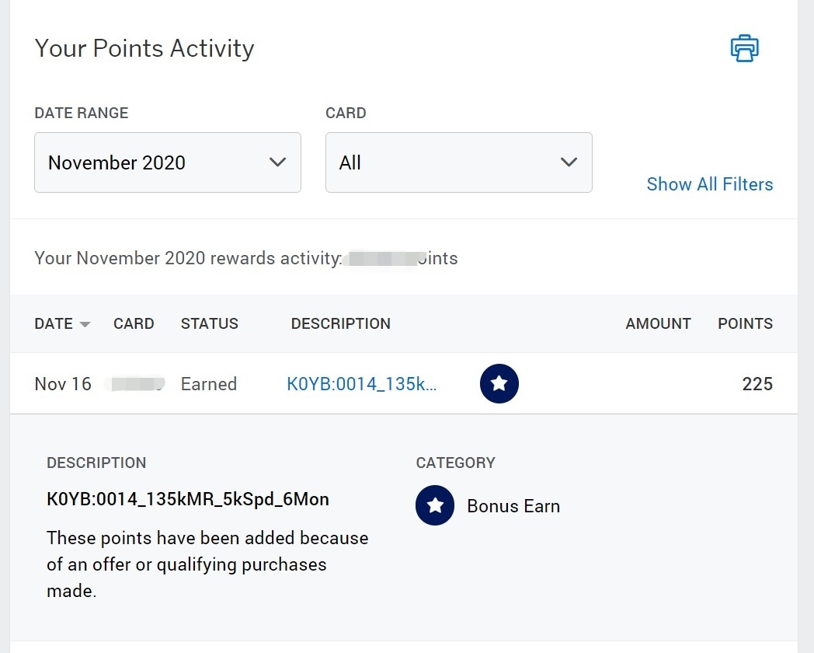Click the DESCRIPTION table column header
814x653 pixels.
340,323
